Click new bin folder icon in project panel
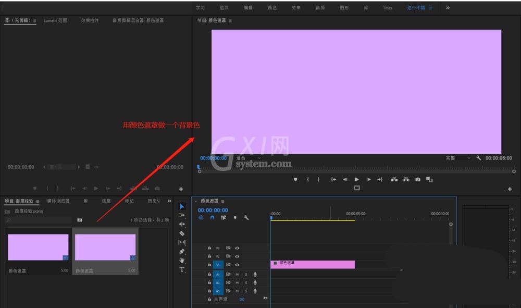 tap(80, 219)
